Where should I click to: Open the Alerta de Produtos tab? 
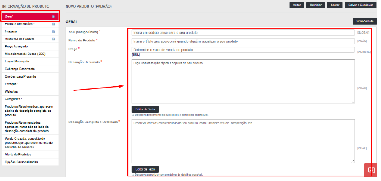point(18,154)
